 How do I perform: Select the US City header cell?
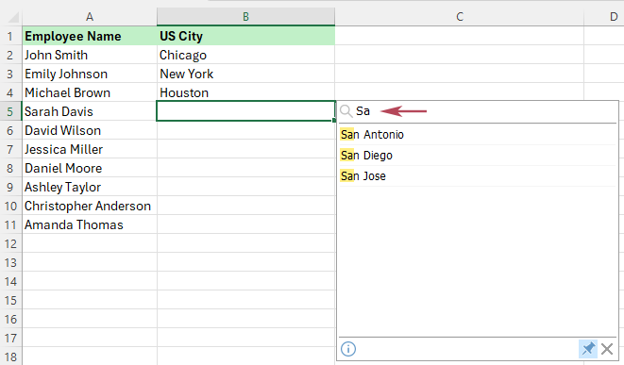246,36
